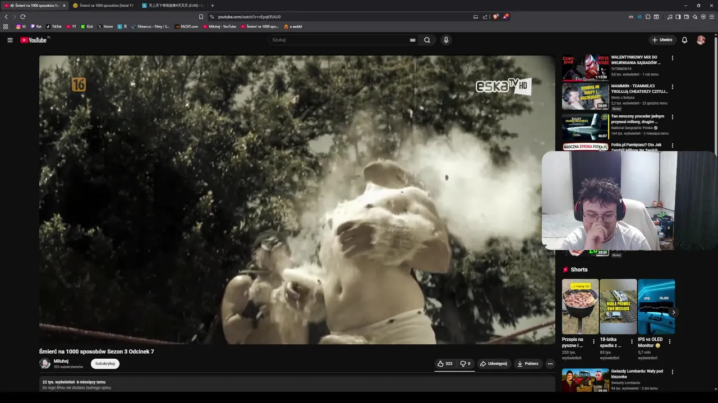Open more actions three-dot menu below video
The image size is (718, 403).
(x=550, y=364)
